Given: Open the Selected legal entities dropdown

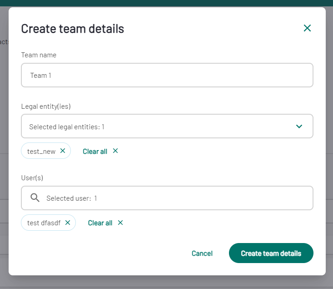Looking at the screenshot, I should pos(167,126).
